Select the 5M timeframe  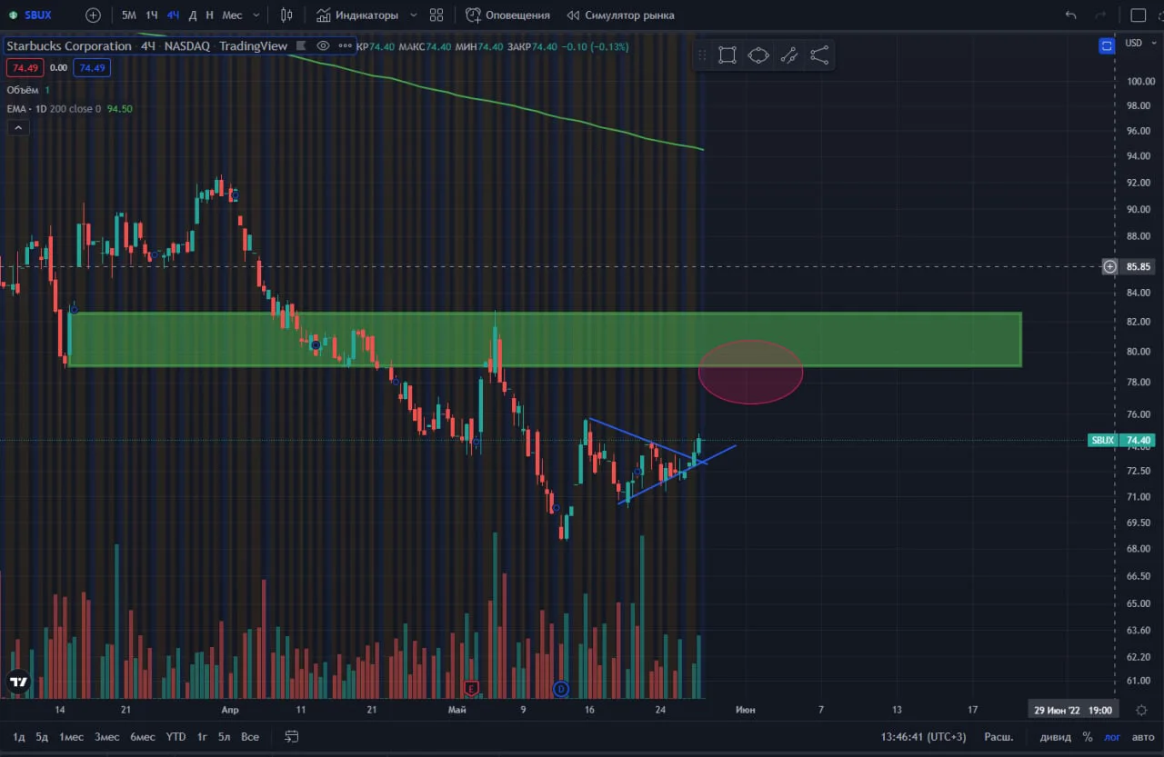(x=129, y=15)
